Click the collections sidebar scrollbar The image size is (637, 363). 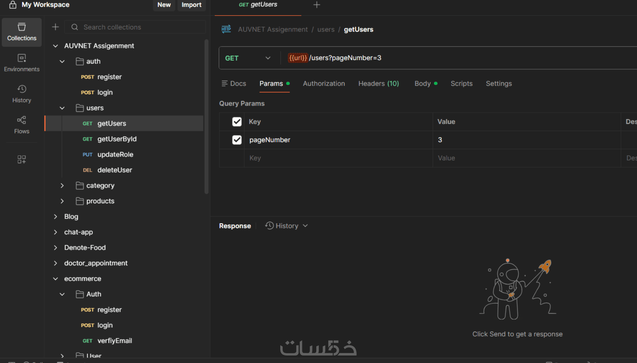pos(206,117)
